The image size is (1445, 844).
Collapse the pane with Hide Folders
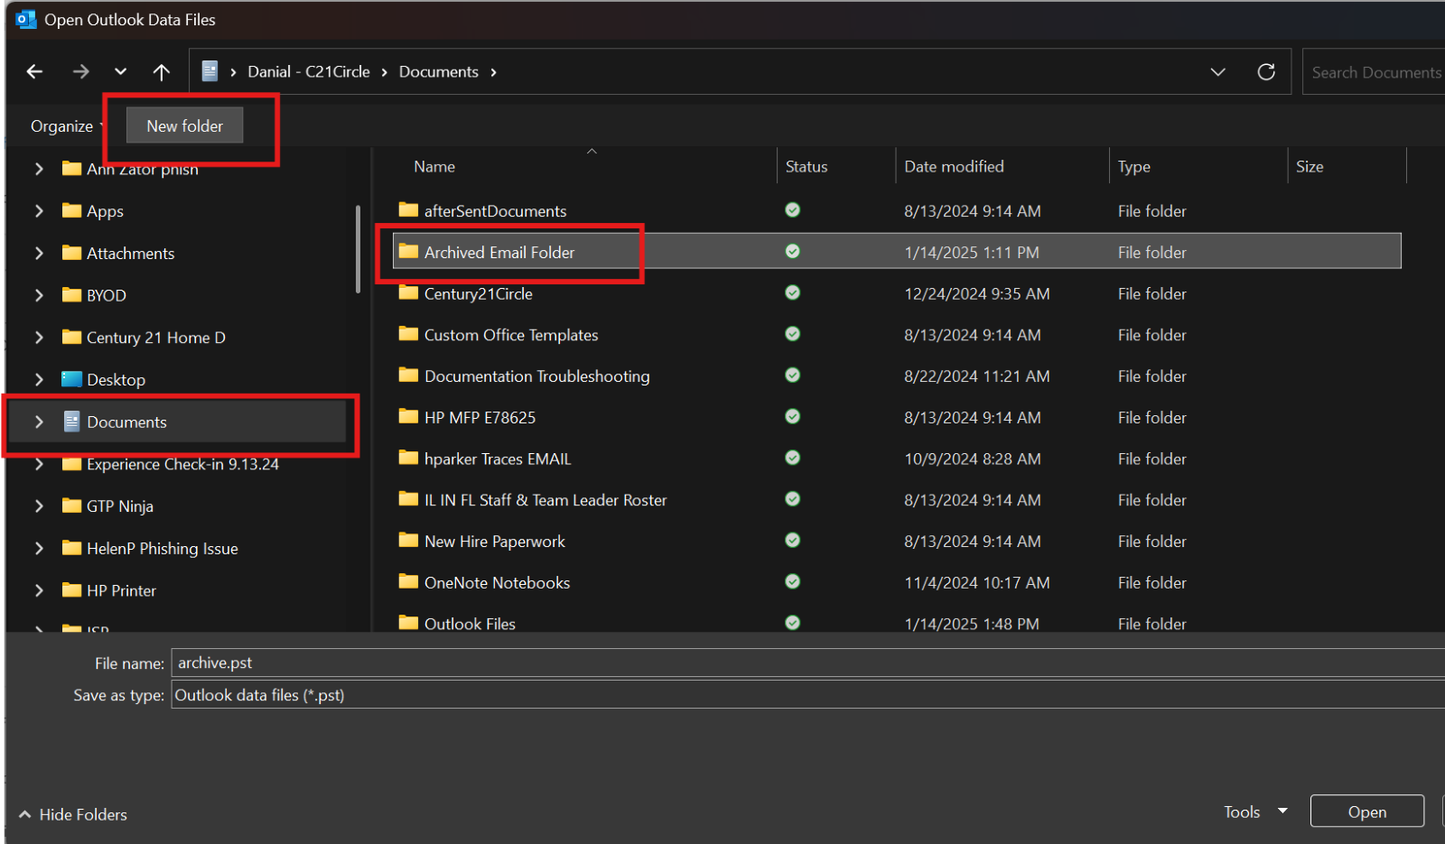73,814
